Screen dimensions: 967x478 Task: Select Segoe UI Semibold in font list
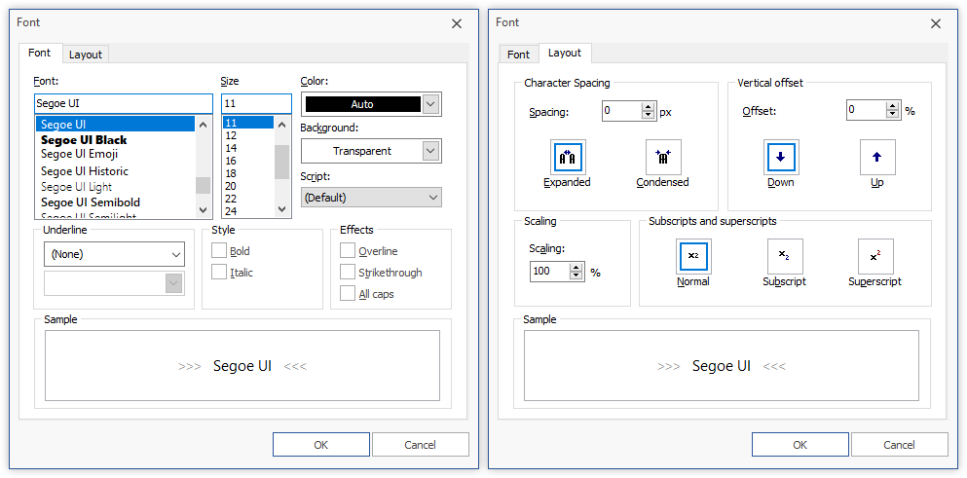click(115, 202)
